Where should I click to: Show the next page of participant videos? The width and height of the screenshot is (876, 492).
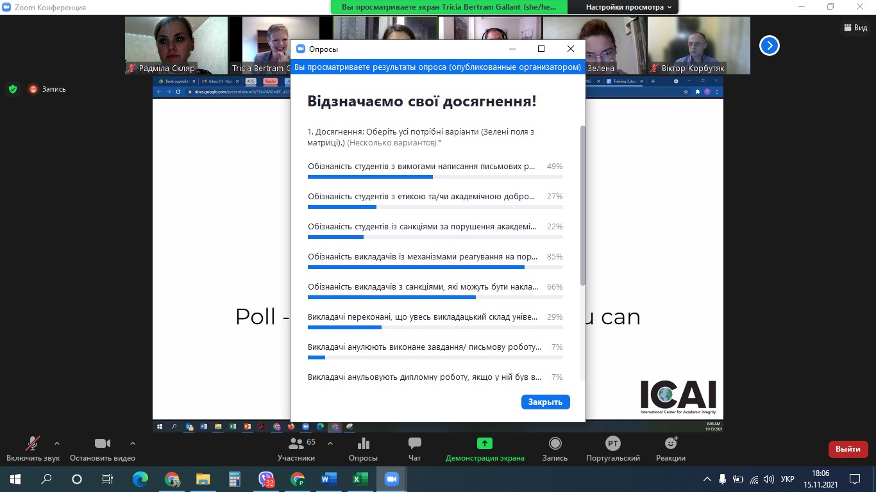tap(770, 45)
